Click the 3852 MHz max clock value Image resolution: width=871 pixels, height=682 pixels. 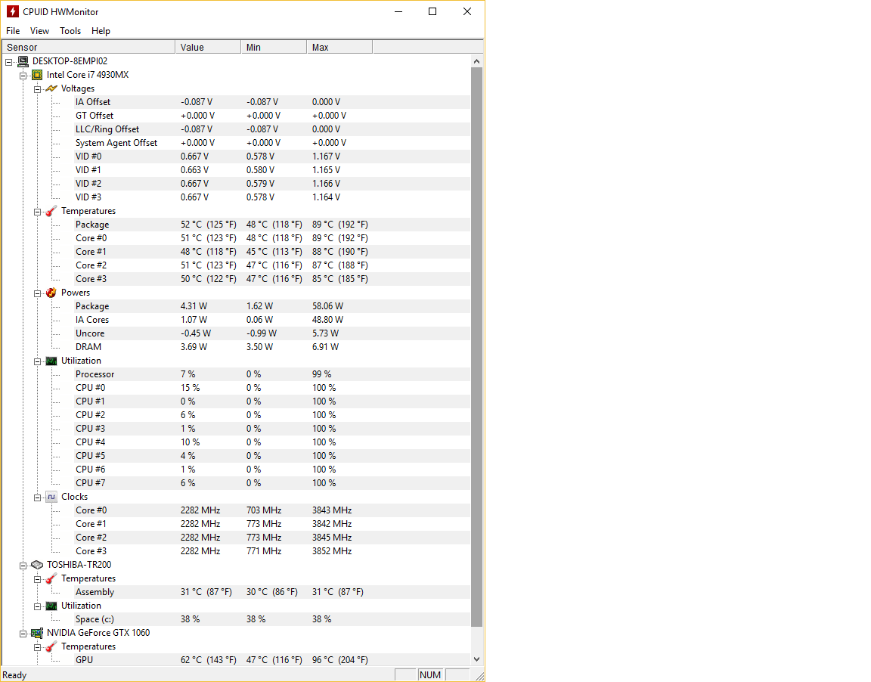click(x=332, y=551)
